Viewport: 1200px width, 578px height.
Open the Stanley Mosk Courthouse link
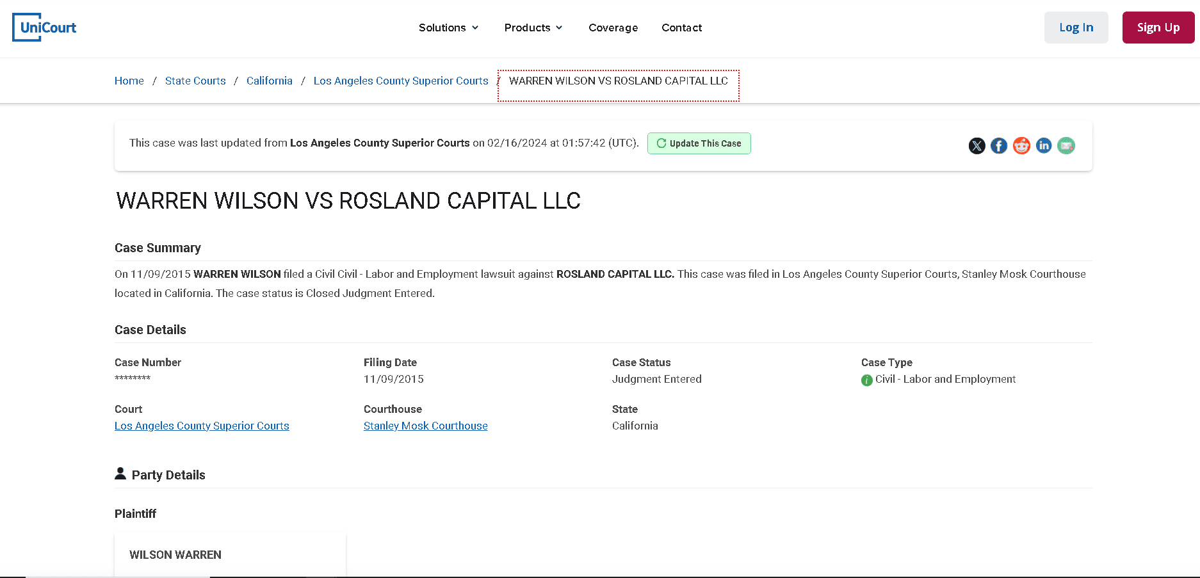coord(425,426)
